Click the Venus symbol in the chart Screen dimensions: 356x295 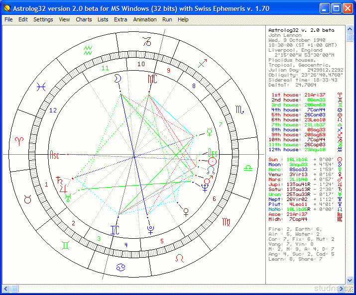[186, 212]
